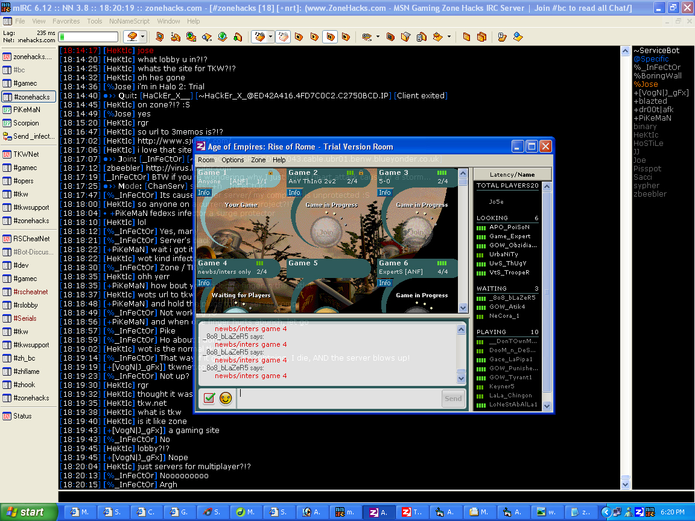The height and width of the screenshot is (521, 695).
Task: Switch to #zh_bc channel
Action: [x=29, y=358]
